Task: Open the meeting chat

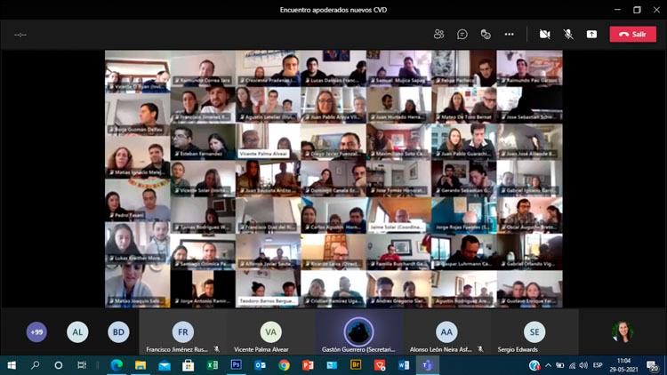Action: pos(462,34)
